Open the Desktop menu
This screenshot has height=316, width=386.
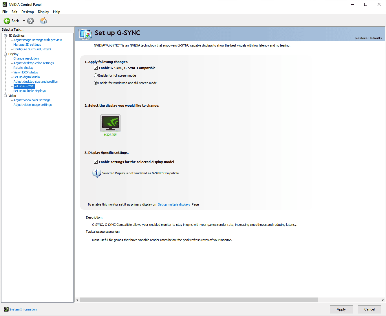28,12
